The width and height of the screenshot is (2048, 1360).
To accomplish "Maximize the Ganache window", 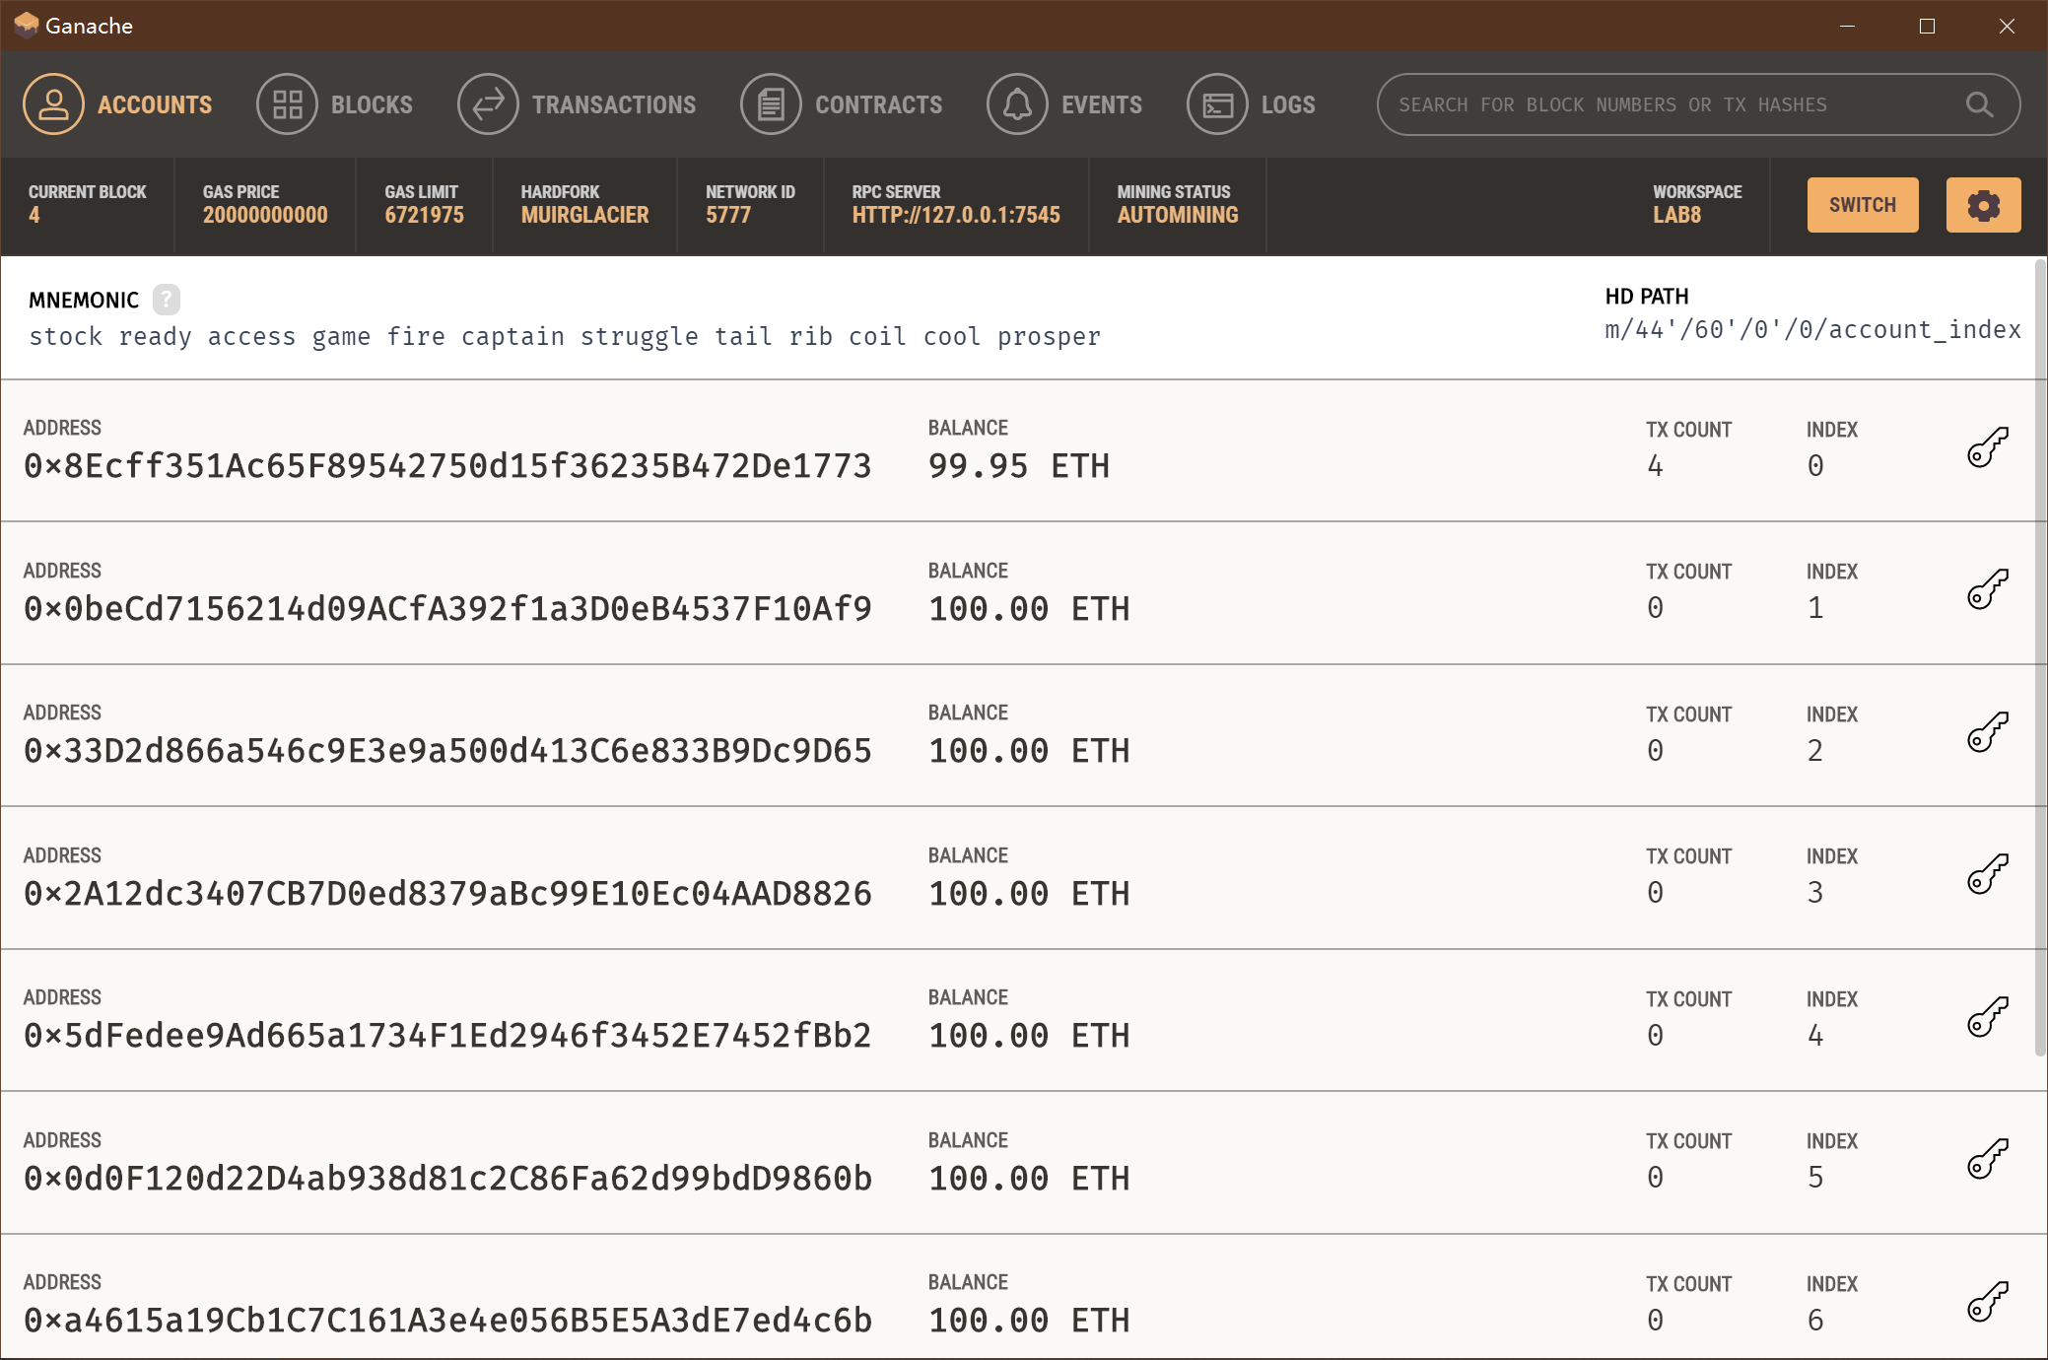I will pyautogui.click(x=1928, y=26).
